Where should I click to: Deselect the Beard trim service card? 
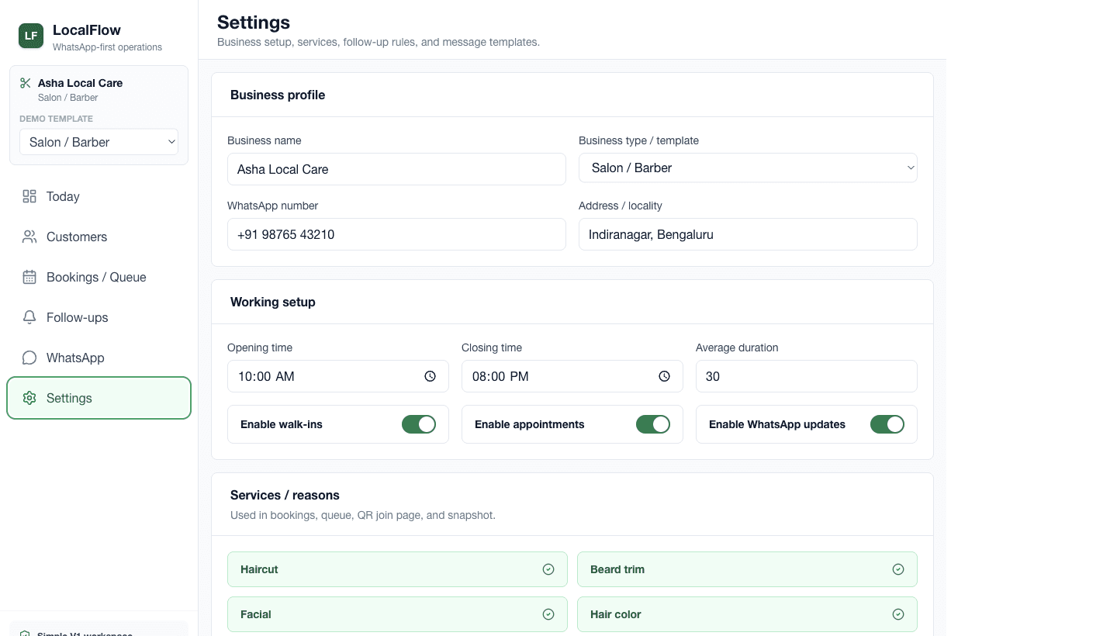[747, 569]
